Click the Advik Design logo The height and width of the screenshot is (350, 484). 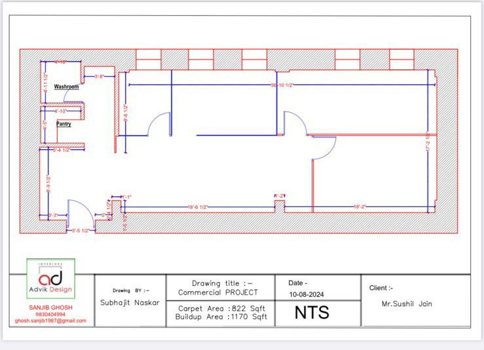[50, 279]
